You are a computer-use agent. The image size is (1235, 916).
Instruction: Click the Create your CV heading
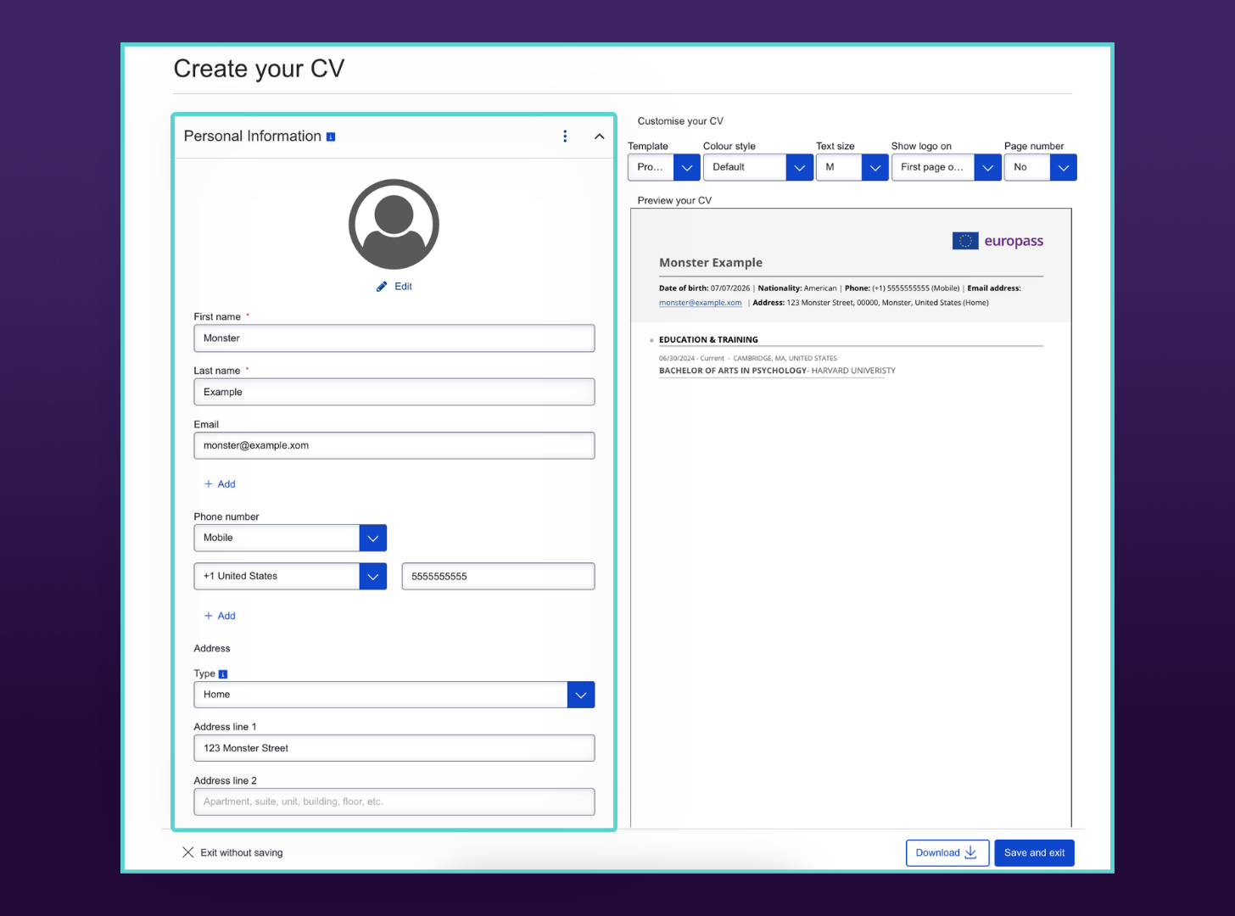point(259,69)
